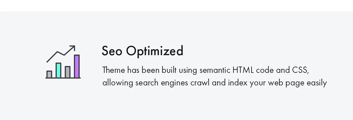Viewport: 353px width, 120px height.
Task: Click the word "Seo" in heading
Action: [x=112, y=51]
